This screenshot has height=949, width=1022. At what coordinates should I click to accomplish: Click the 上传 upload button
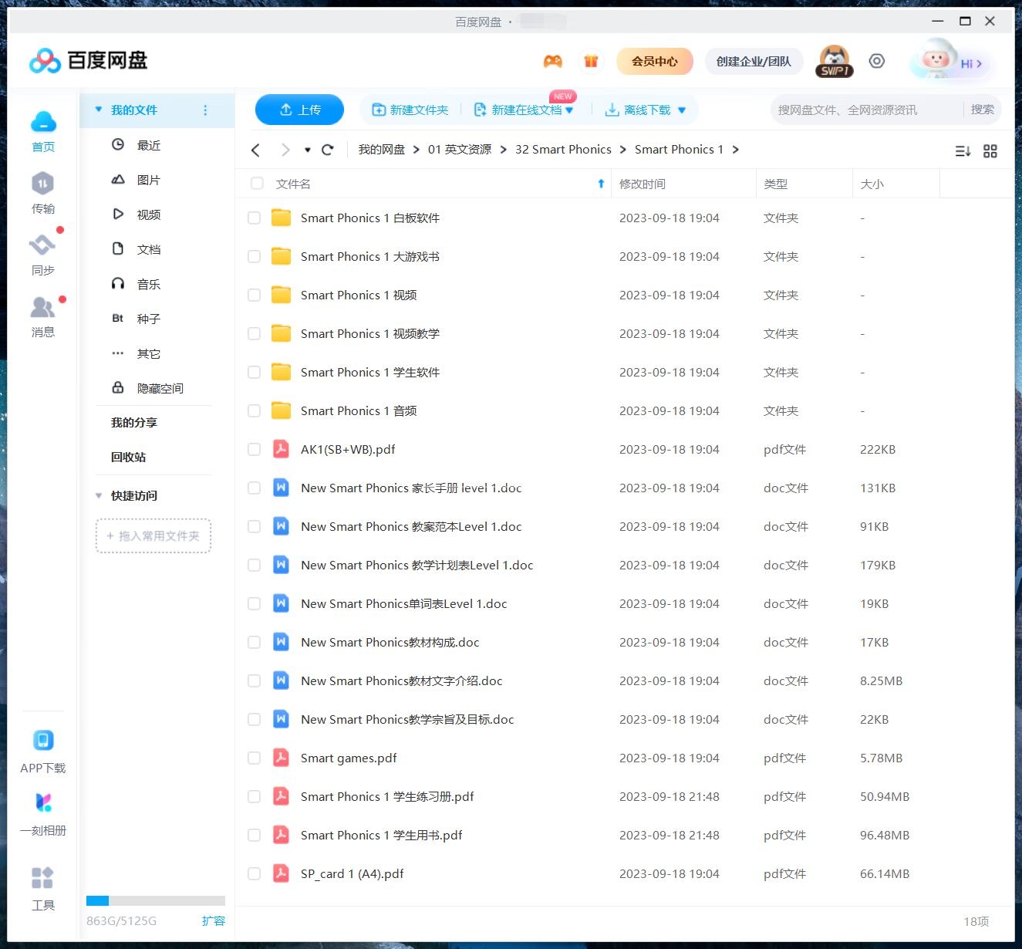(x=299, y=110)
